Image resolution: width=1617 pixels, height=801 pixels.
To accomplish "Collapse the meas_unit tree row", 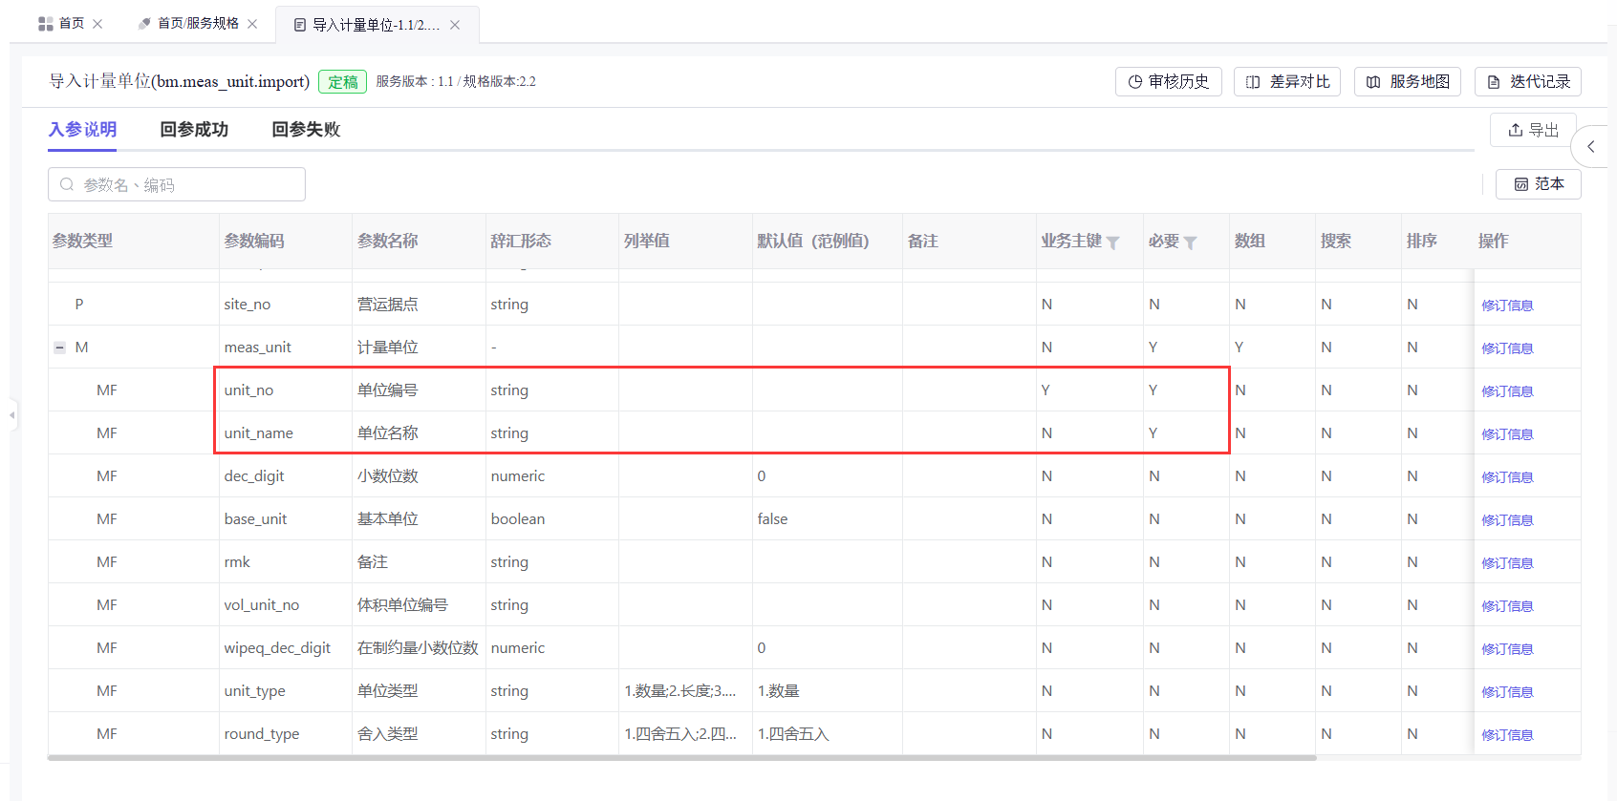I will 59,348.
